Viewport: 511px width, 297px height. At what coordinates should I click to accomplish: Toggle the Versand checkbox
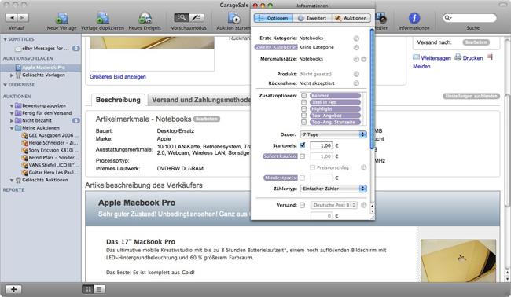coord(303,205)
